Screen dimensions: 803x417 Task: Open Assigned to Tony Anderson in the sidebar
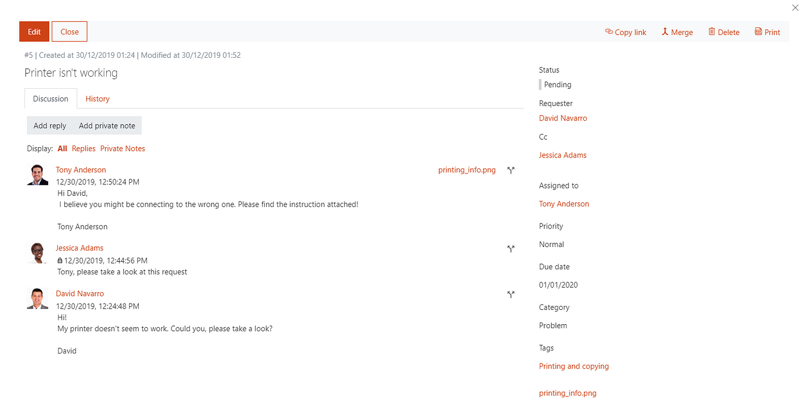564,204
